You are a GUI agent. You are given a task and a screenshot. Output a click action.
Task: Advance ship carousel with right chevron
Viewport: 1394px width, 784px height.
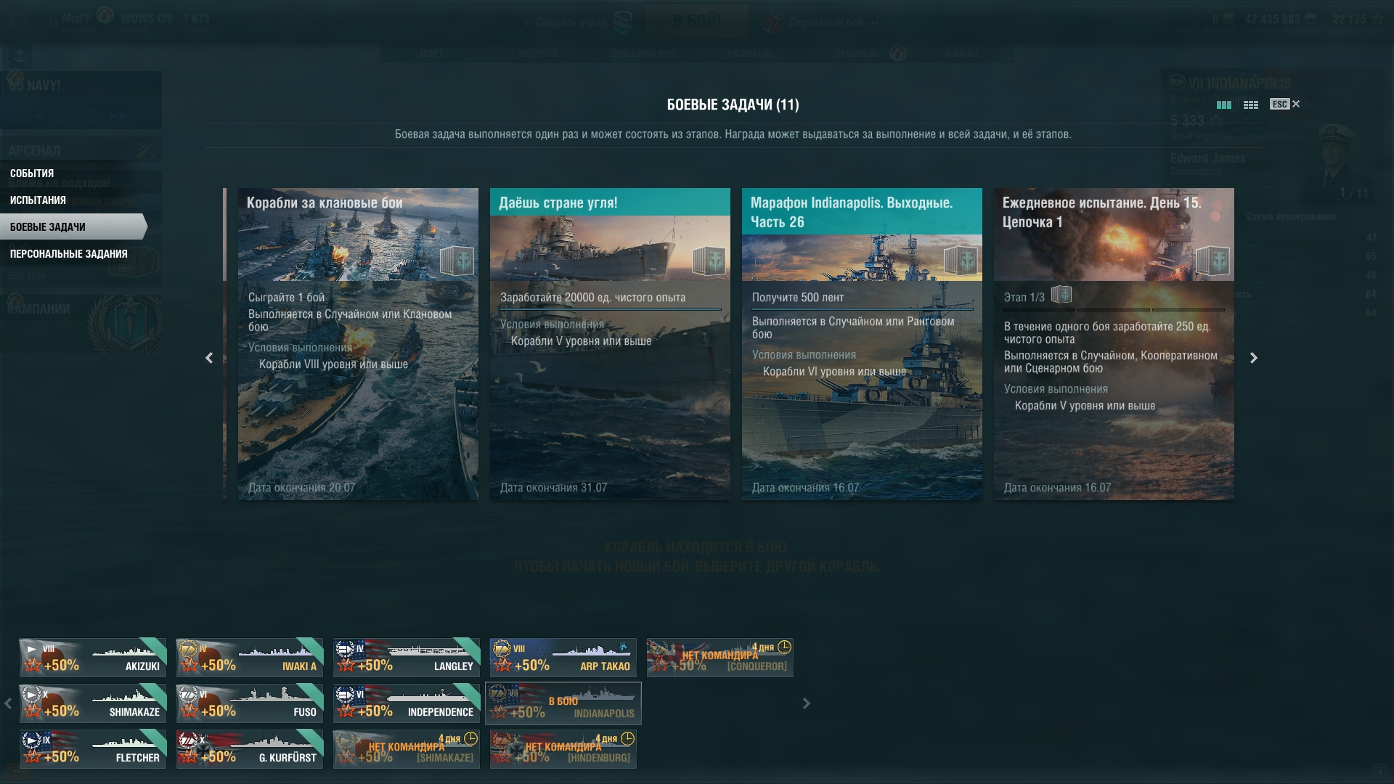(806, 703)
